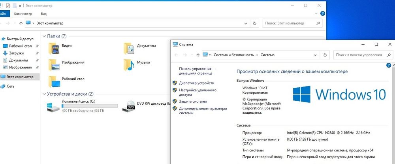Select Рабочий стол in the quick access sidebar
The width and height of the screenshot is (395, 164).
pos(21,46)
